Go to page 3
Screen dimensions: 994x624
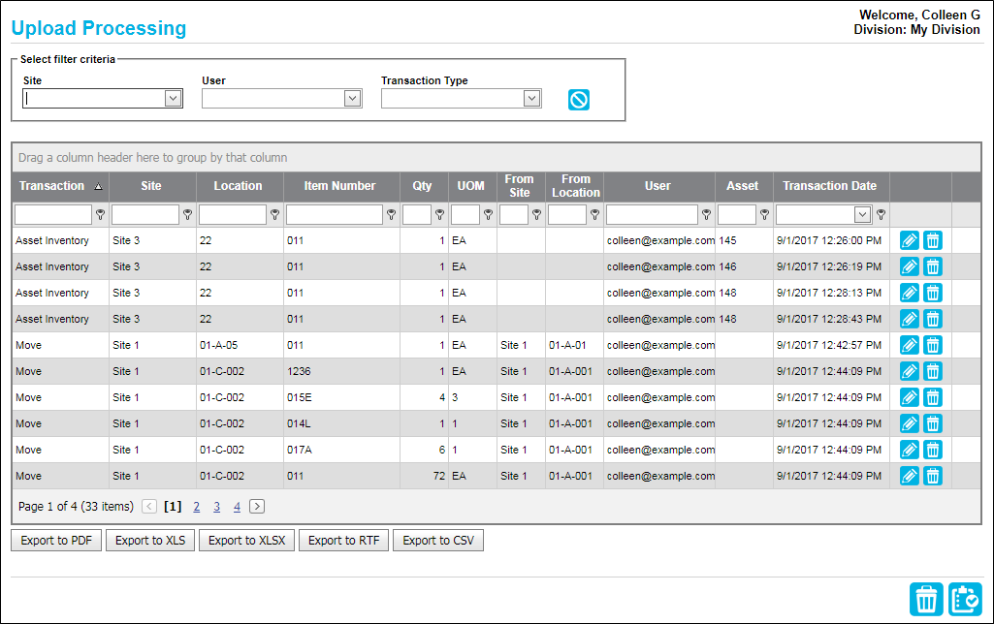(217, 507)
